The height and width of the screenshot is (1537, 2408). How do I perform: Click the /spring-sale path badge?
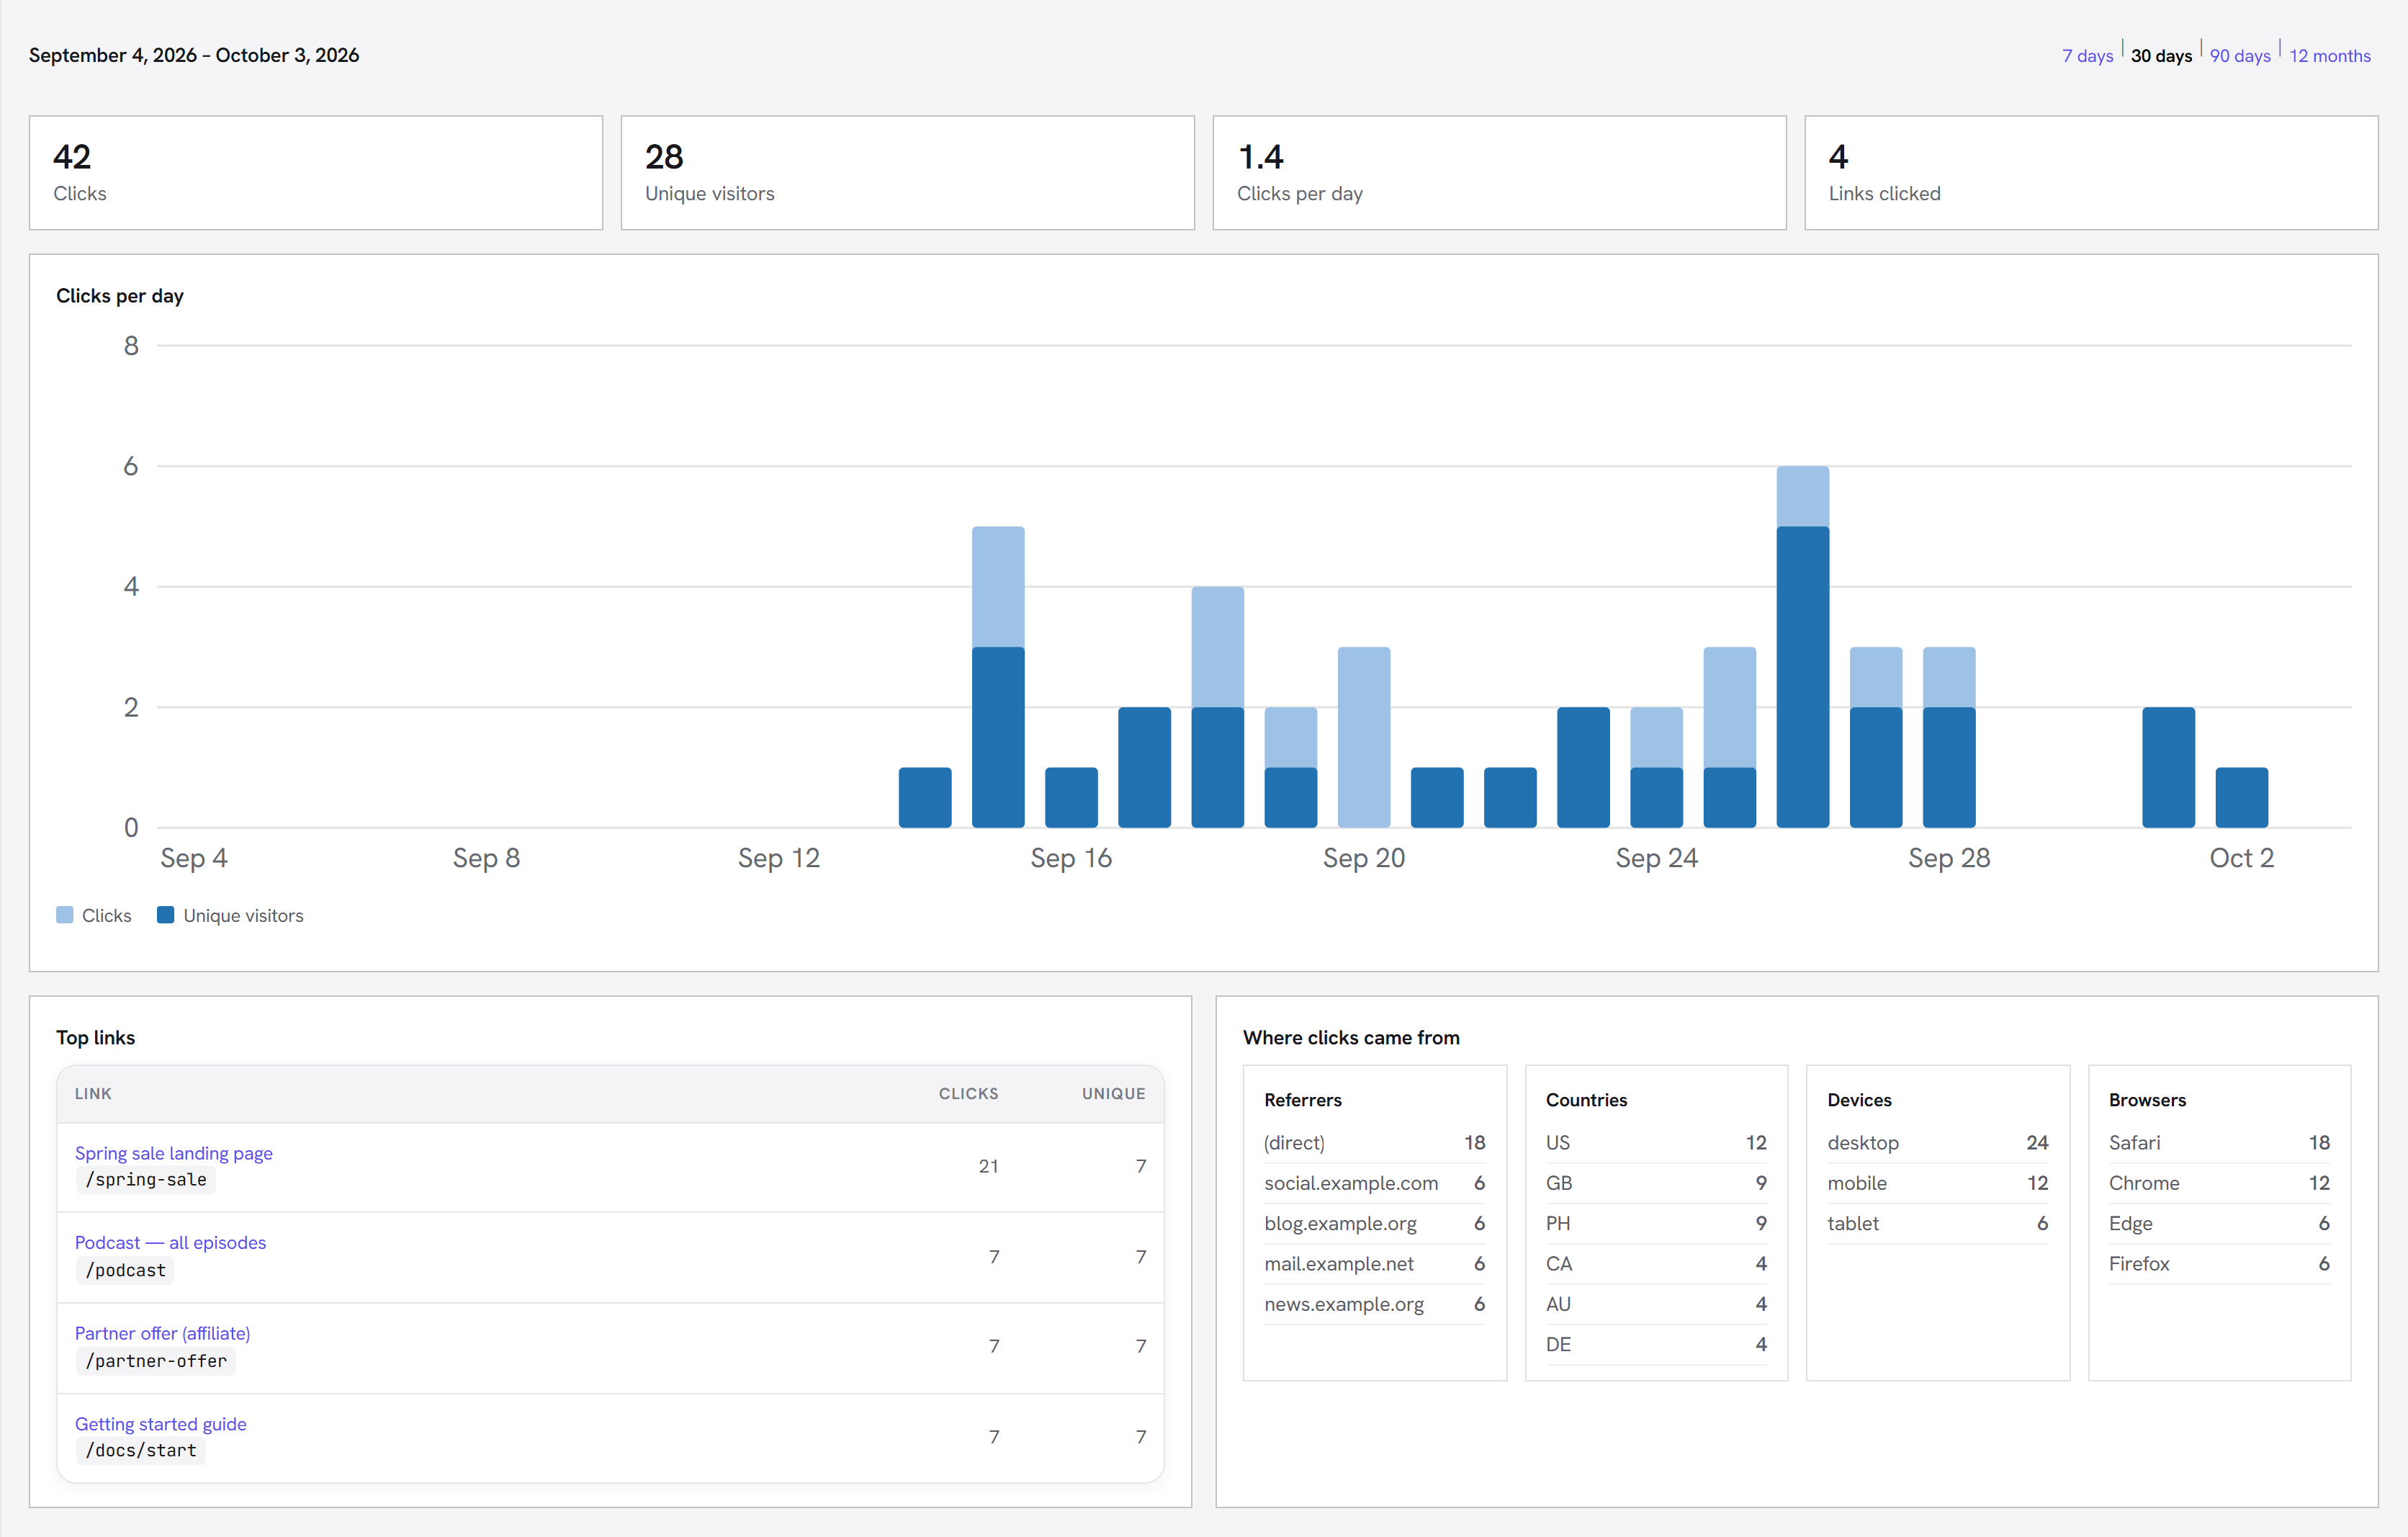(146, 1180)
